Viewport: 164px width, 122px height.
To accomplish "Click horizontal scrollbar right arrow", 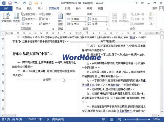I will click(158, 115).
